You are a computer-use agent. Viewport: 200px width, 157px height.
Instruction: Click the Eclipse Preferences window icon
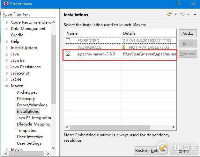coord(6,4)
